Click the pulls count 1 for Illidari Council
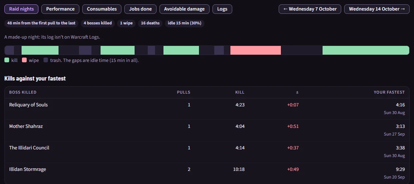The width and height of the screenshot is (414, 184). coord(189,148)
